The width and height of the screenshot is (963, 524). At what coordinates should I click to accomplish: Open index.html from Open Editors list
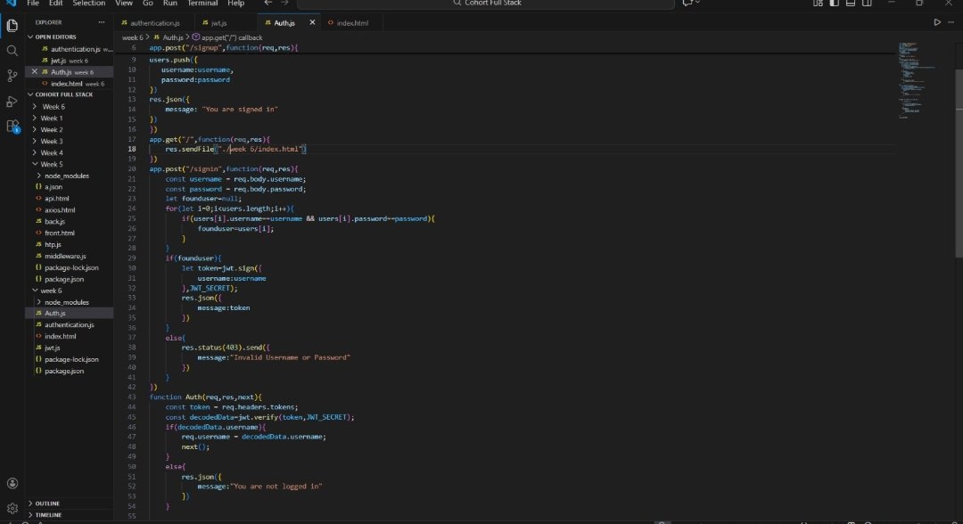pyautogui.click(x=66, y=84)
